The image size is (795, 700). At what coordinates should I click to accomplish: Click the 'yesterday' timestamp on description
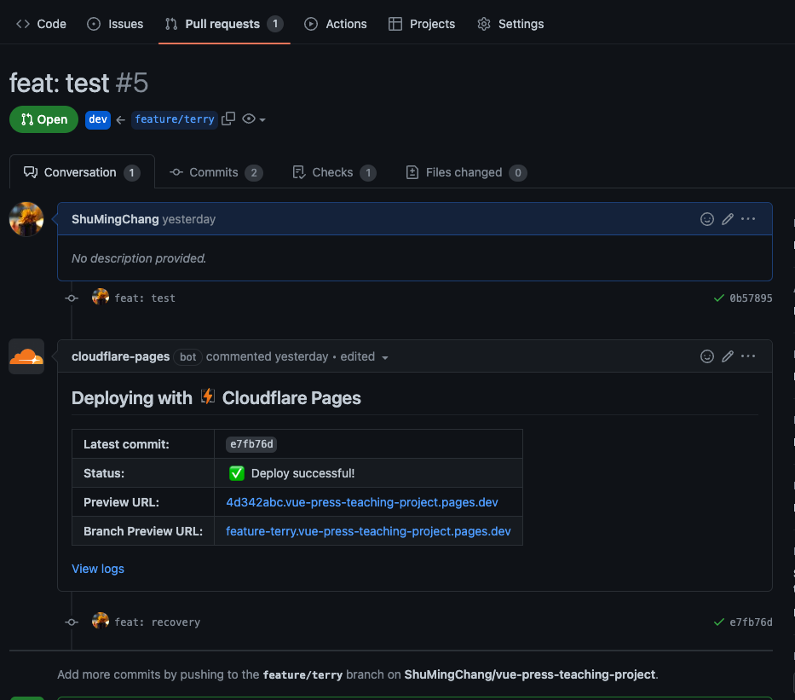coord(188,219)
